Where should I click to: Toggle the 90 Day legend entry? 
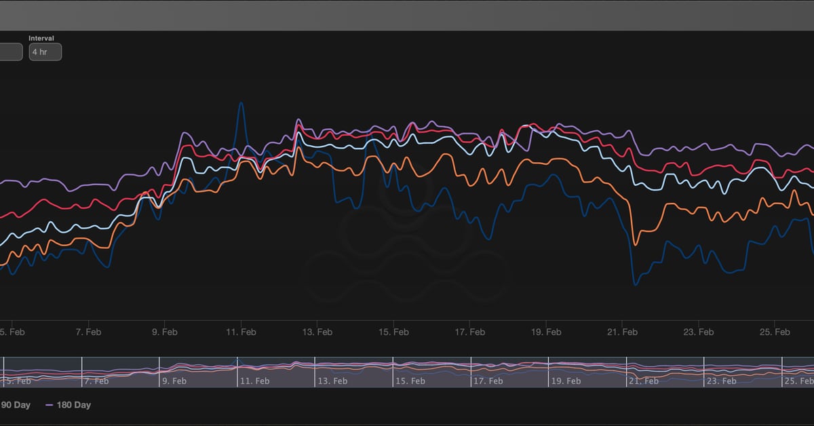click(x=17, y=404)
